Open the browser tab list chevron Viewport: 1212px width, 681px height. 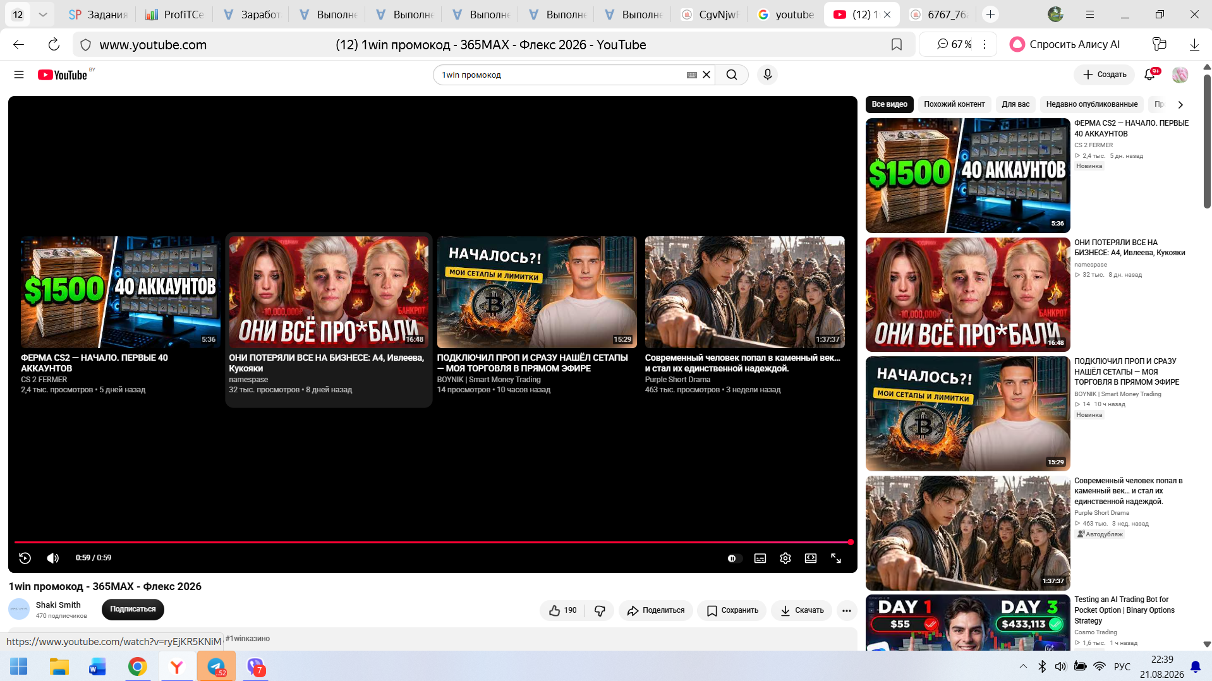[42, 14]
